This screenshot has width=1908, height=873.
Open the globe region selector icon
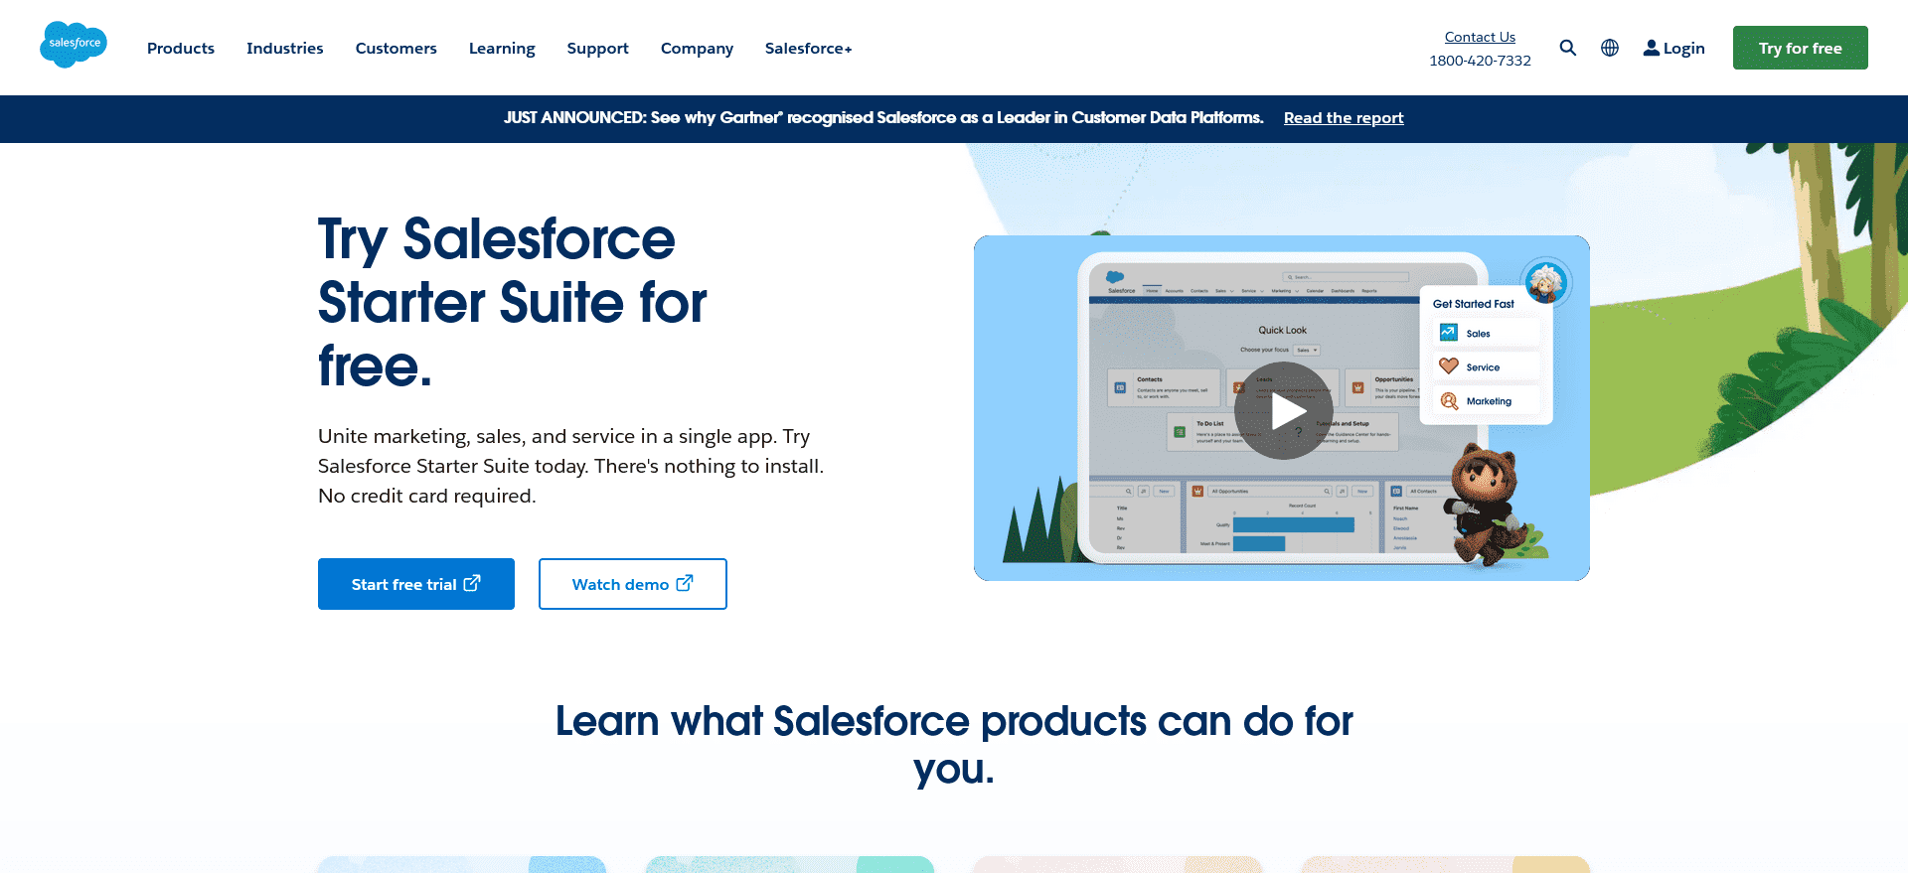pyautogui.click(x=1610, y=48)
